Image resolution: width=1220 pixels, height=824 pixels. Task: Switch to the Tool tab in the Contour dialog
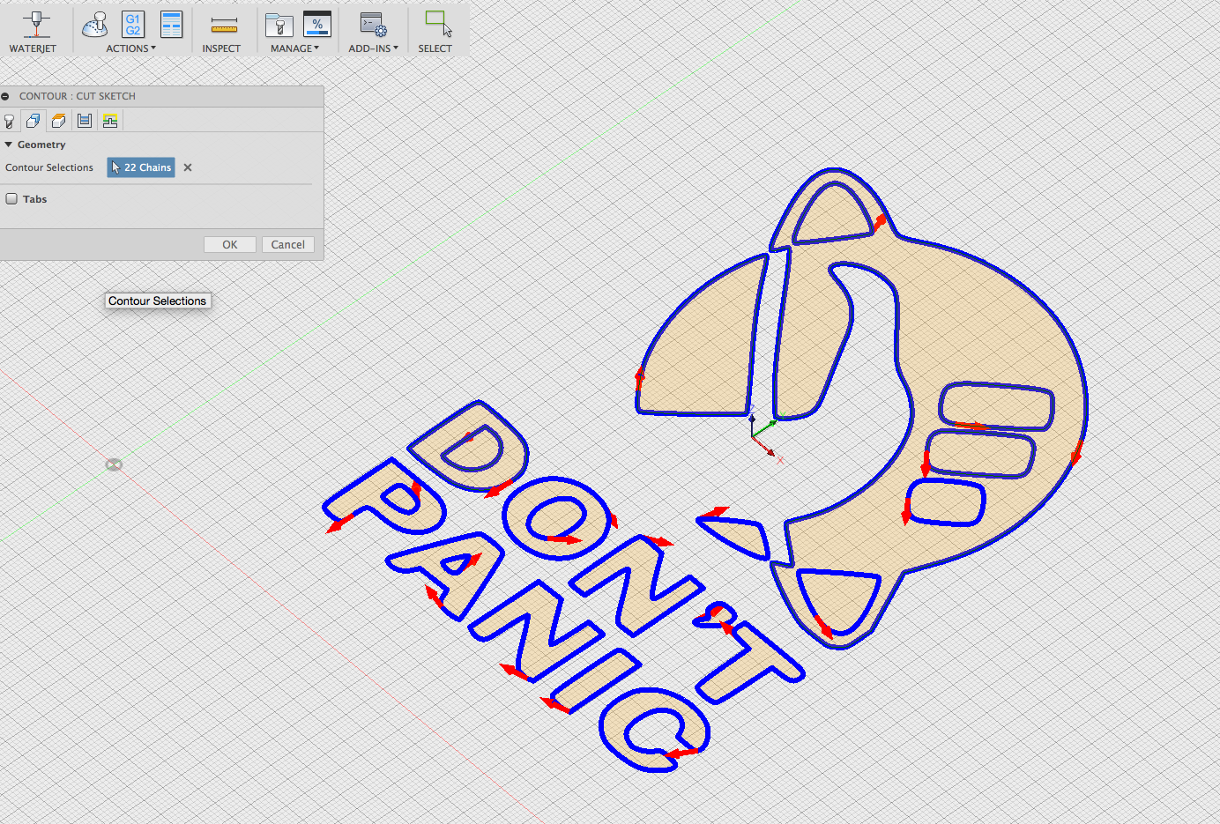10,121
